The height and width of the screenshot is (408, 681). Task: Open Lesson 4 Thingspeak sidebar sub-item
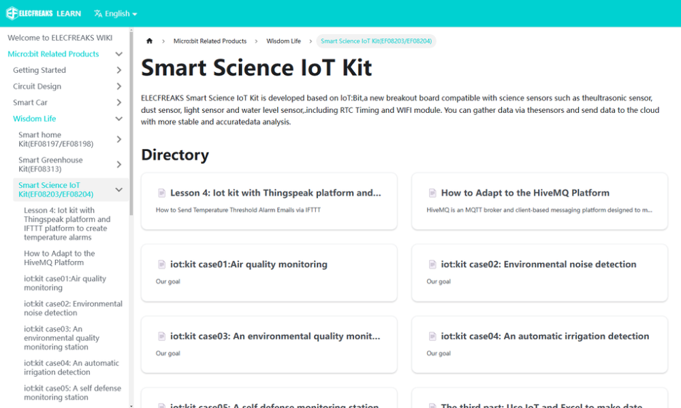coord(67,224)
